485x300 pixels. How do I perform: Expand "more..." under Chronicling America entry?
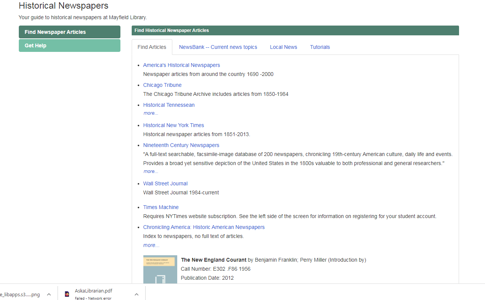coord(151,245)
